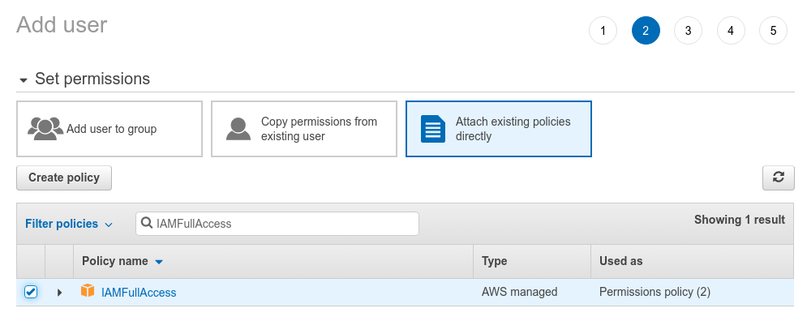
Task: Go to wizard step 4
Action: point(731,31)
